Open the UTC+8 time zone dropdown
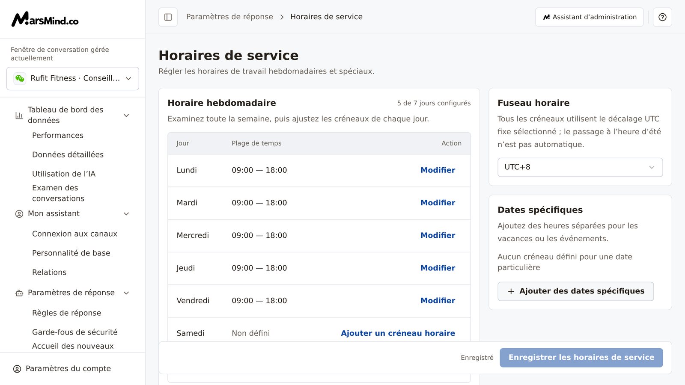Image resolution: width=685 pixels, height=385 pixels. 580,167
